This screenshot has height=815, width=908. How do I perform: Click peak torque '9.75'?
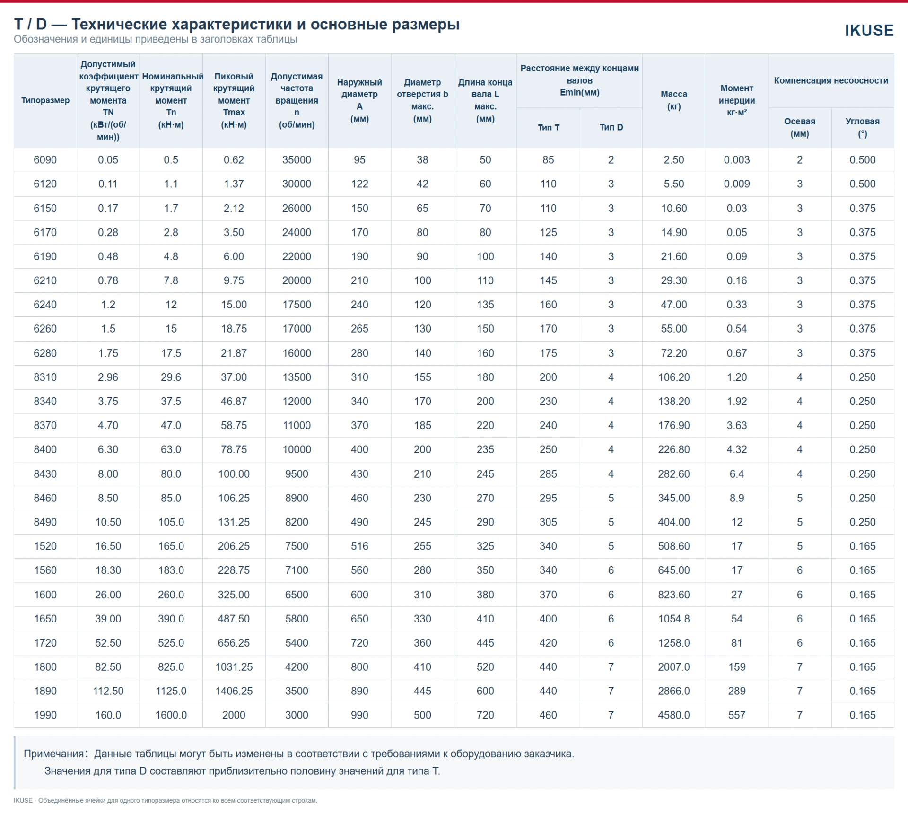coord(234,280)
